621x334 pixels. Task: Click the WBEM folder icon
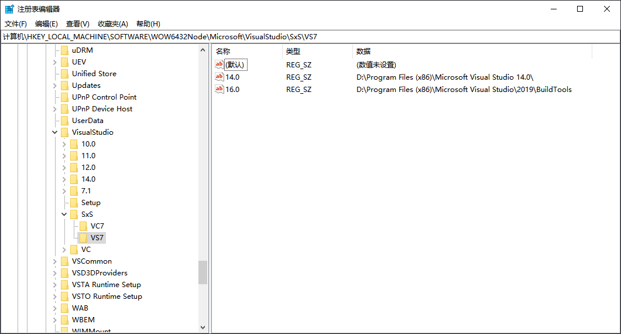click(x=64, y=320)
